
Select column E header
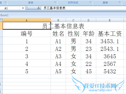110,20
